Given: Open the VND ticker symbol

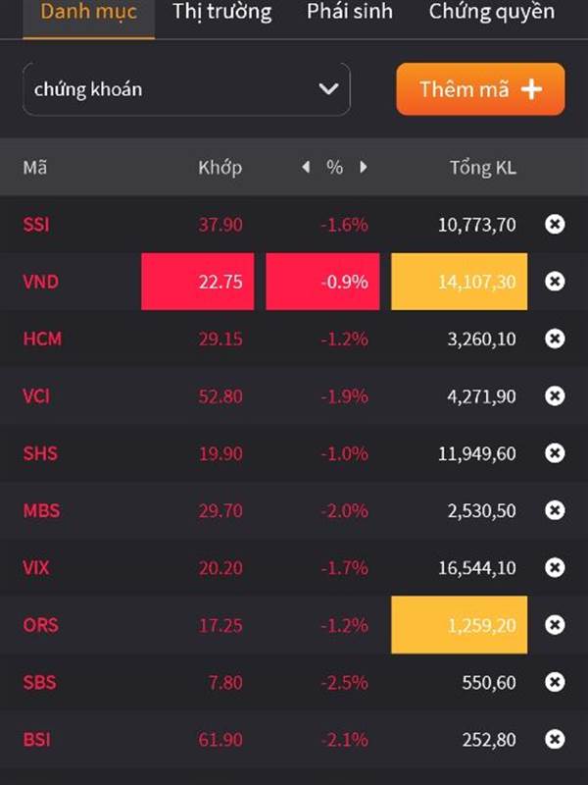Looking at the screenshot, I should click(x=41, y=282).
